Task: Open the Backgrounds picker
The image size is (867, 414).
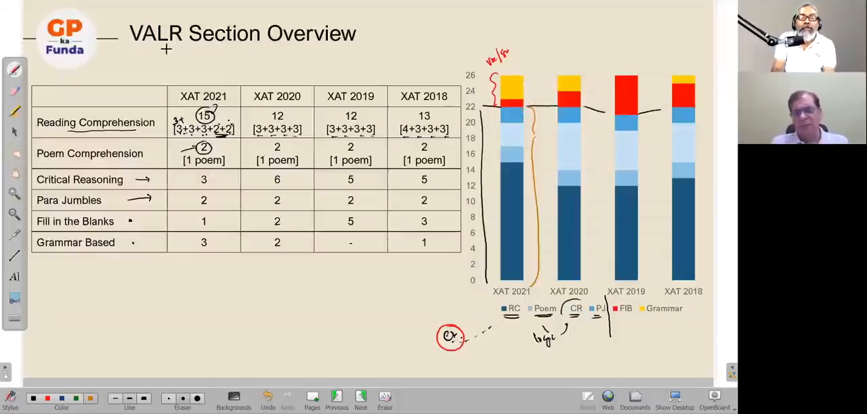Action: point(234,399)
